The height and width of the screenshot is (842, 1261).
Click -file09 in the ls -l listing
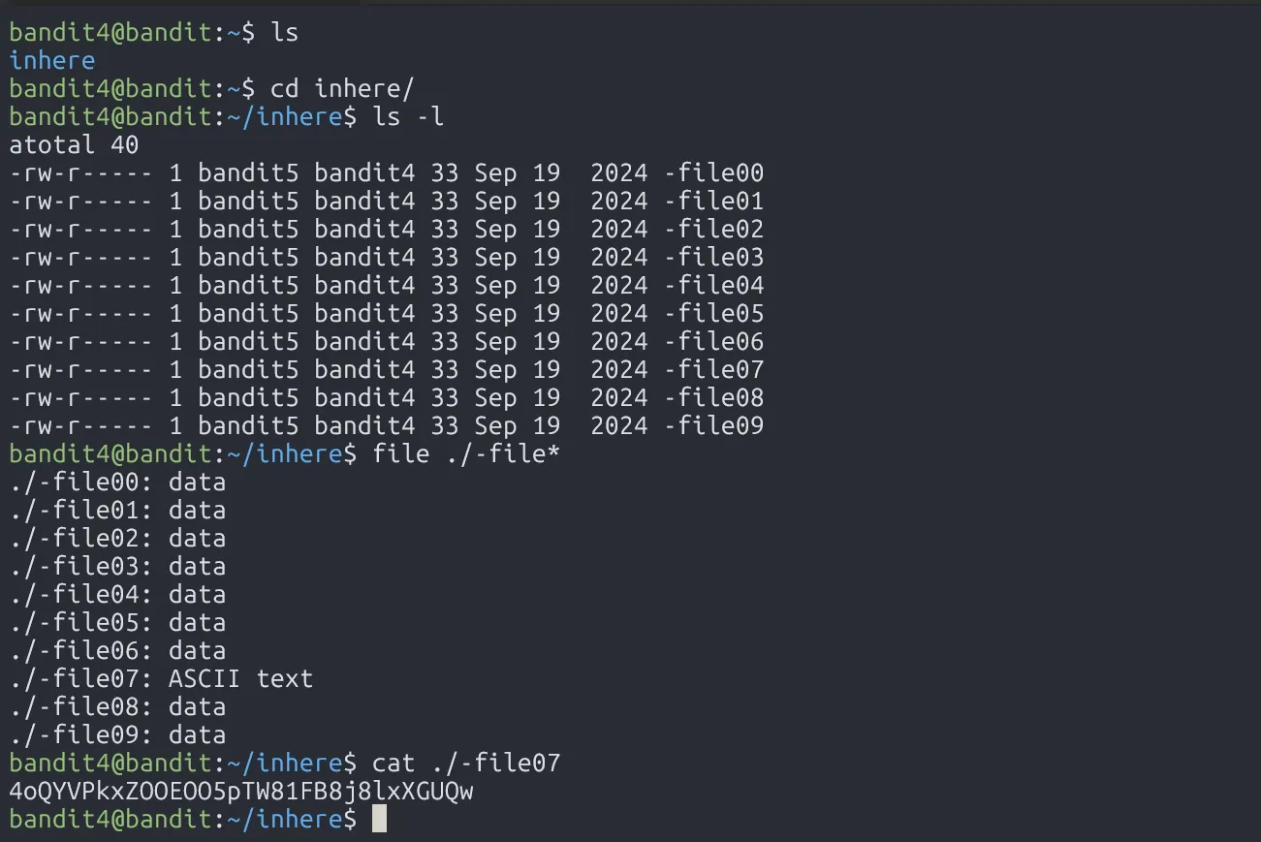pos(713,425)
